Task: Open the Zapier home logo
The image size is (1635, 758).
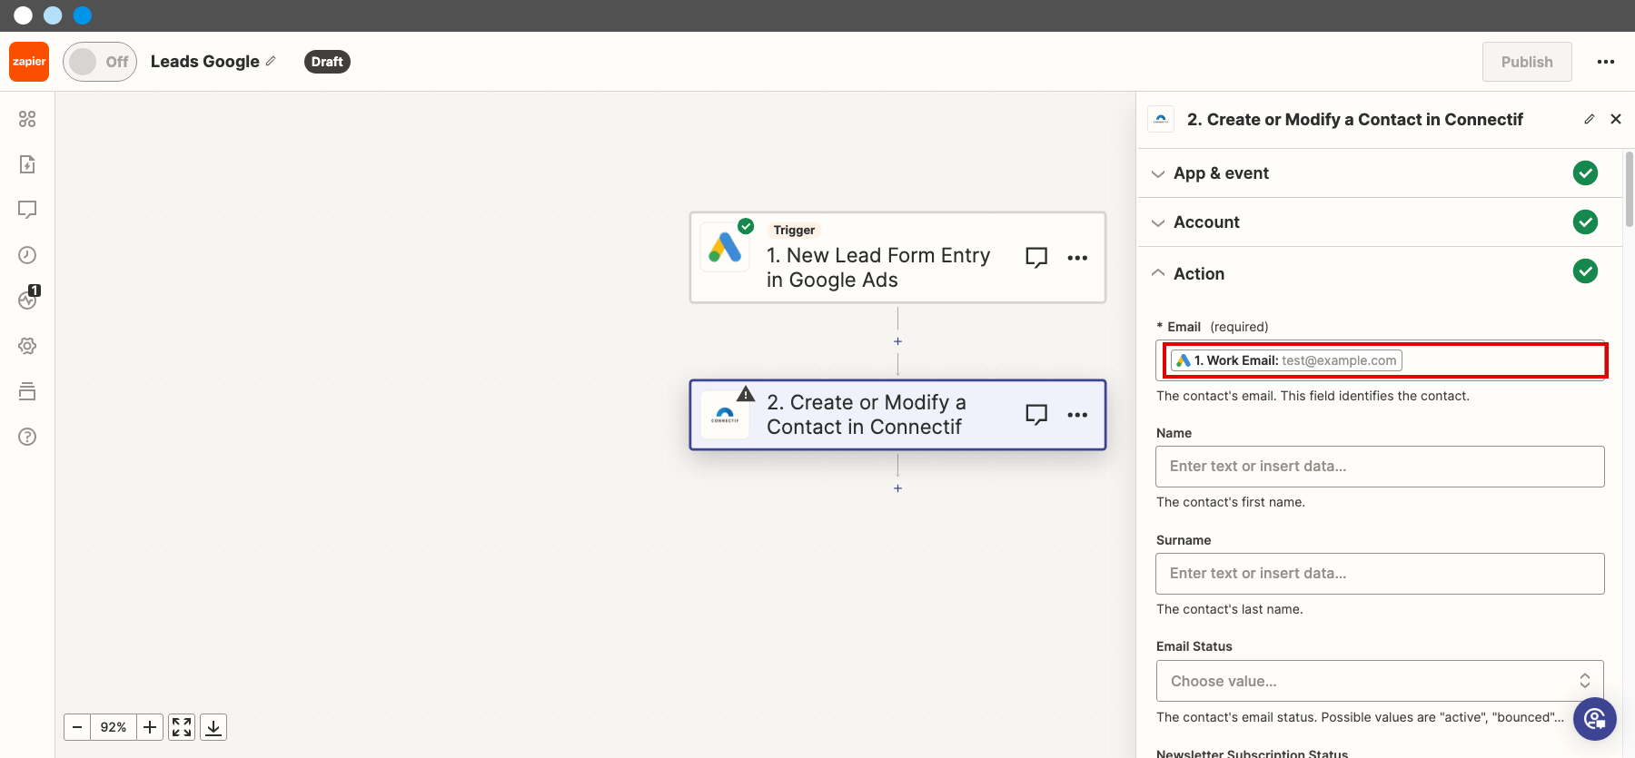Action: click(x=29, y=62)
